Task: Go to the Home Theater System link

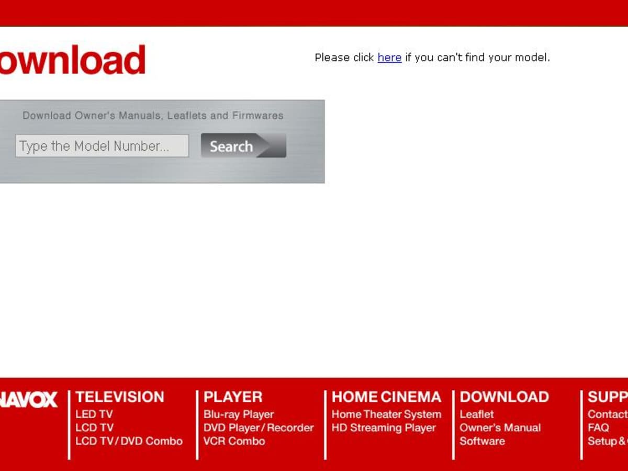Action: coord(386,414)
